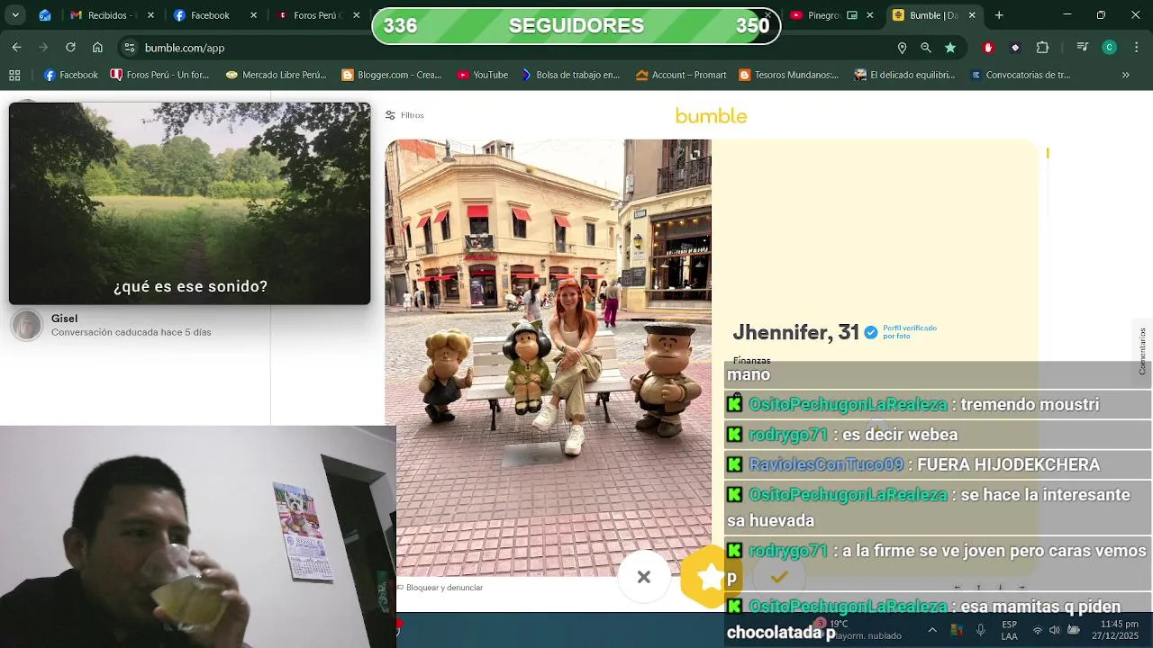The width and height of the screenshot is (1153, 648).
Task: Open the Convocatorias de tr bookmark
Action: pyautogui.click(x=1021, y=76)
